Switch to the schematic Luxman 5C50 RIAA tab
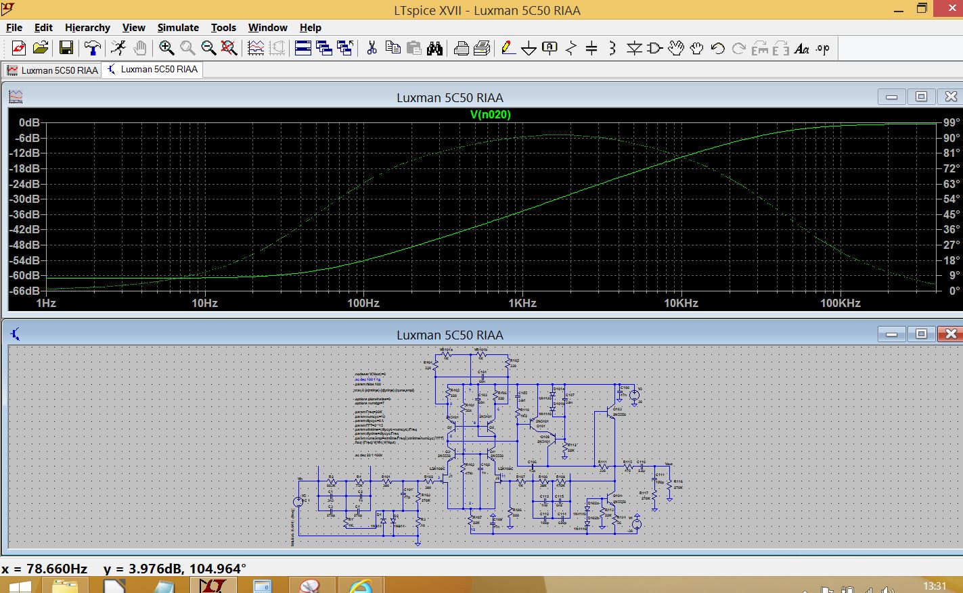 pos(153,69)
